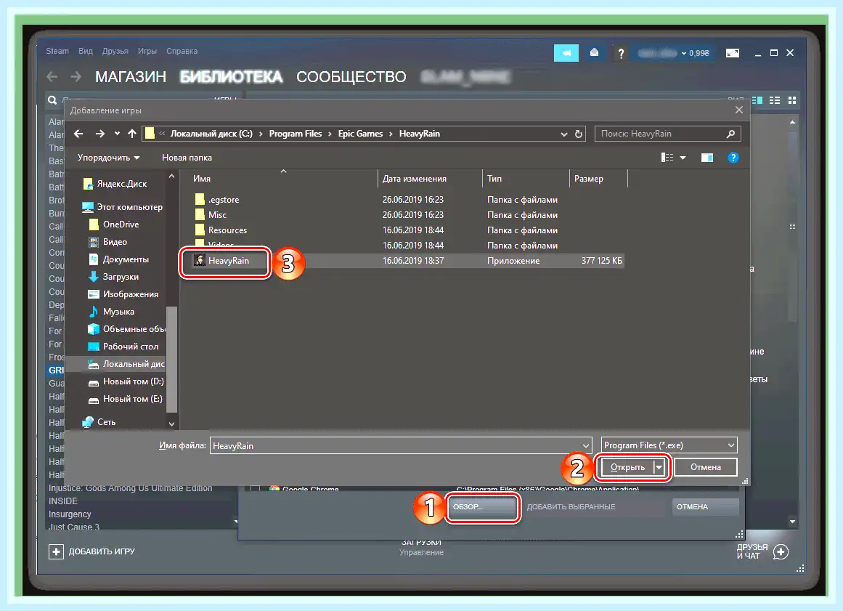Open Steam inbox envelope icon
The width and height of the screenshot is (843, 611).
click(x=594, y=53)
